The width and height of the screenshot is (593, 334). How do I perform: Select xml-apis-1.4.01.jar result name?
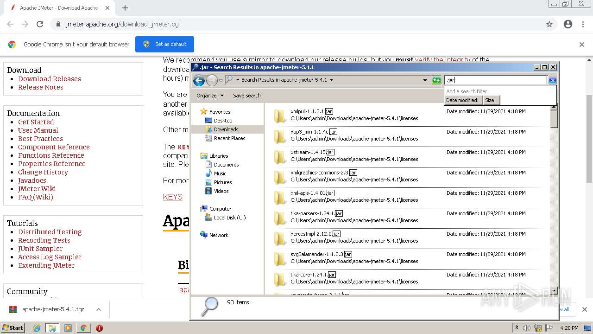pos(311,193)
